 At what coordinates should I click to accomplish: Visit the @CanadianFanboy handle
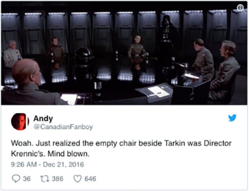pyautogui.click(x=63, y=127)
